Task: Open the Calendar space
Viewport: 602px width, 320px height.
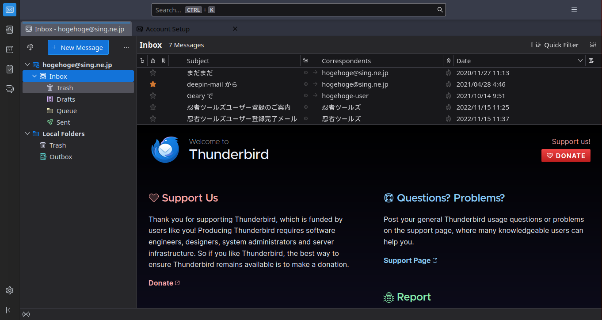Action: 10,50
